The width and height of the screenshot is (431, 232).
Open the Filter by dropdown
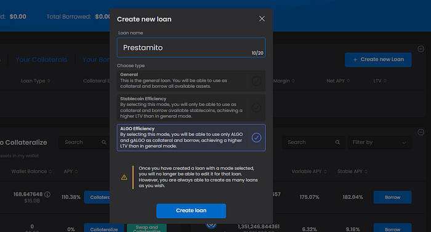(380, 142)
